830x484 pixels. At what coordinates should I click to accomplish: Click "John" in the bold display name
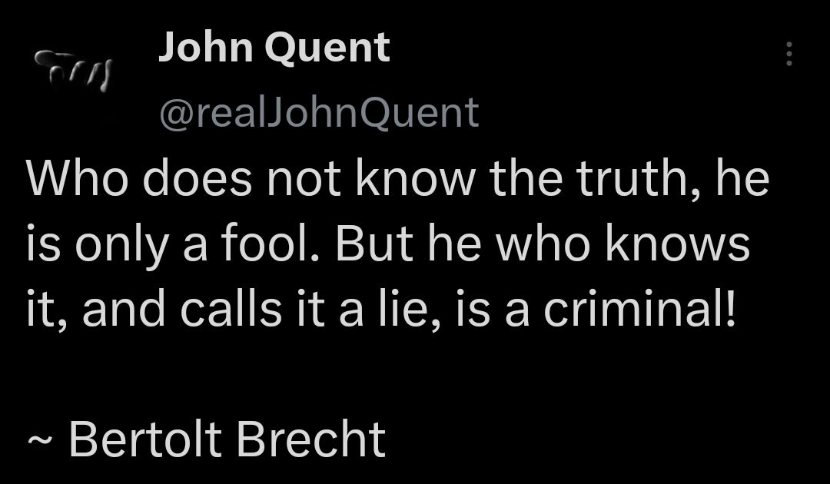pyautogui.click(x=205, y=47)
